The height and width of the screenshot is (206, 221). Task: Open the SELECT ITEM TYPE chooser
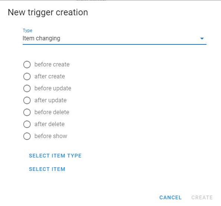point(55,156)
